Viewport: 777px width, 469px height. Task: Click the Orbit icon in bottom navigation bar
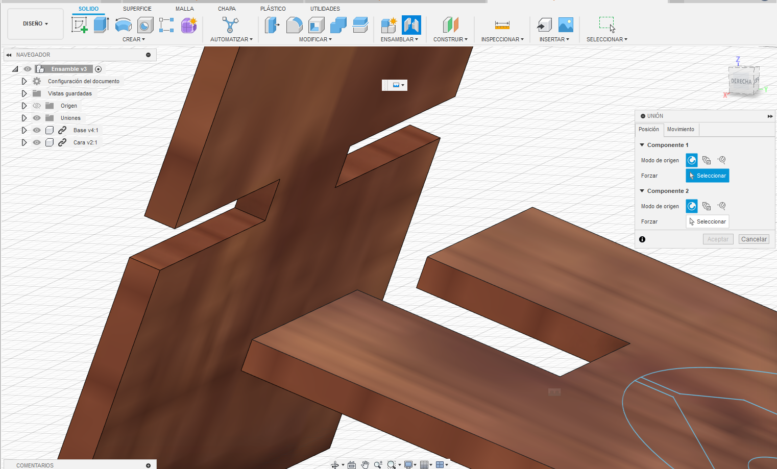tap(335, 464)
